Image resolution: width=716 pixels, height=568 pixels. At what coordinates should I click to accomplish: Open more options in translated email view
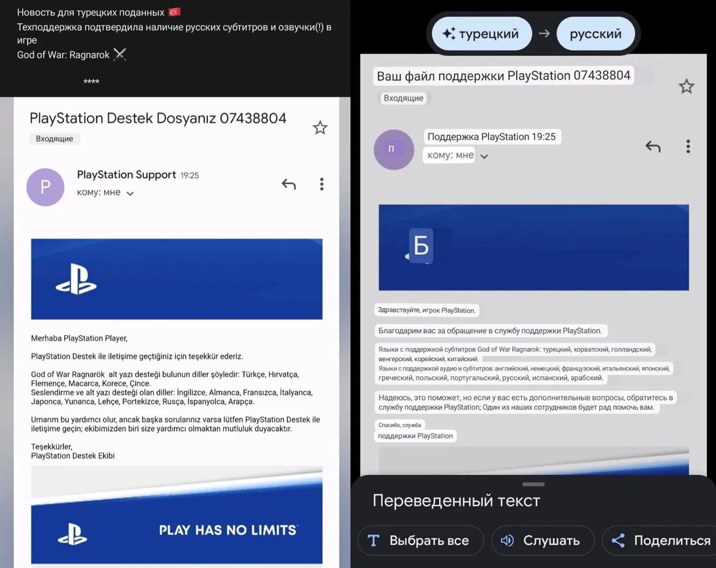(688, 146)
